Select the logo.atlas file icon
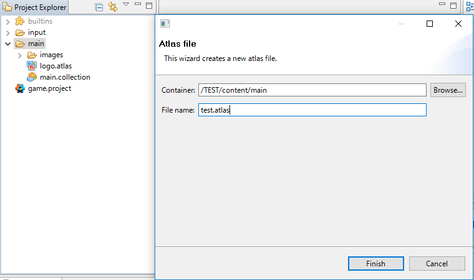Image resolution: width=474 pixels, height=280 pixels. point(32,66)
